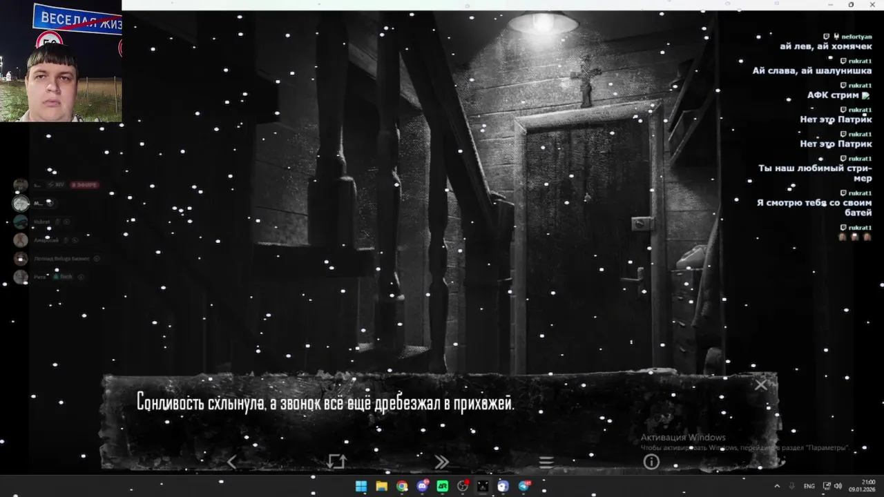The height and width of the screenshot is (497, 884).
Task: Open File Explorer from the taskbar
Action: (x=381, y=486)
